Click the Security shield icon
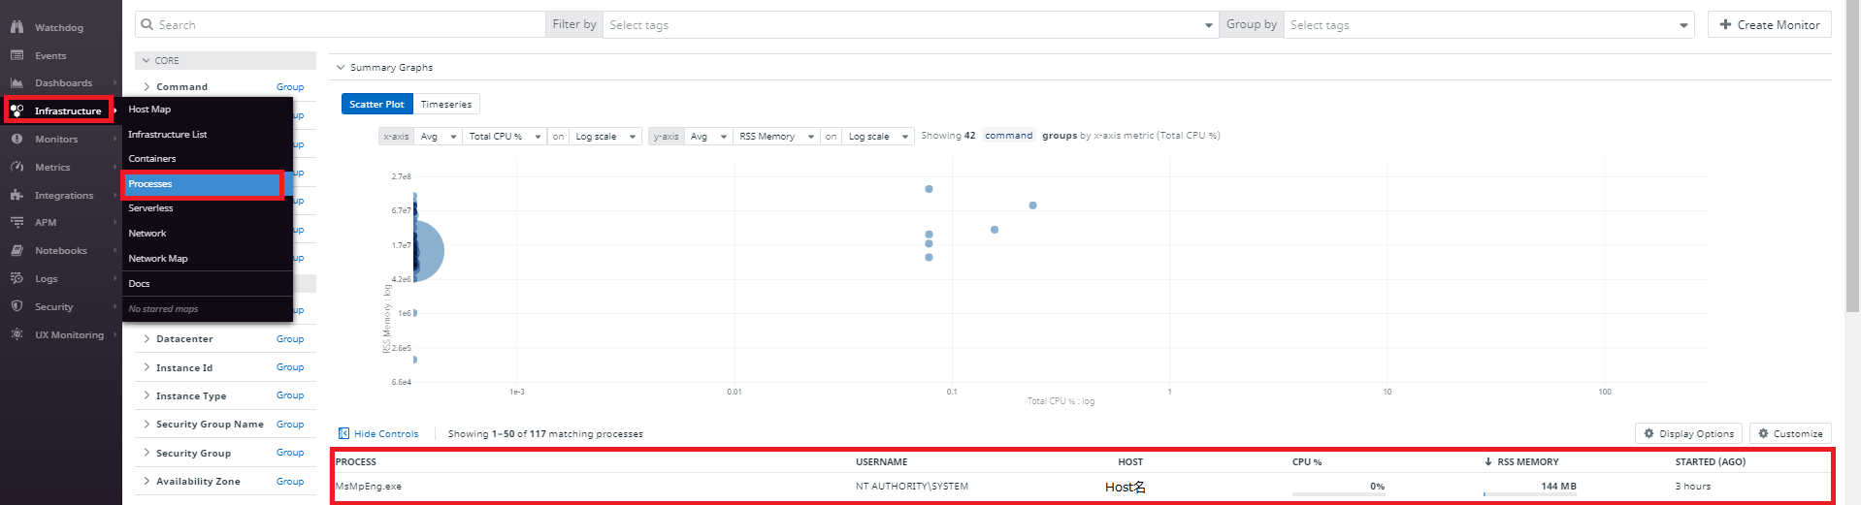Viewport: 1861px width, 505px height. (16, 306)
